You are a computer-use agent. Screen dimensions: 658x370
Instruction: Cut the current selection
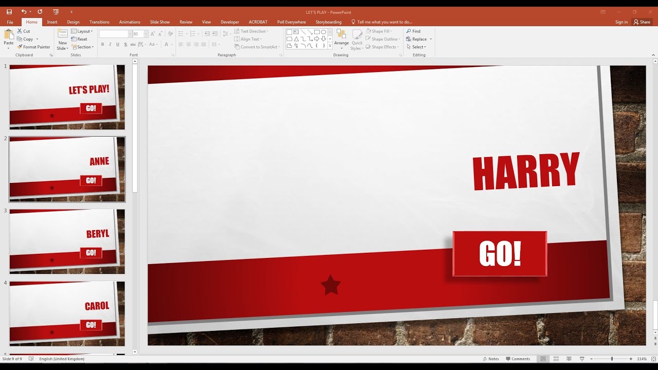[24, 31]
